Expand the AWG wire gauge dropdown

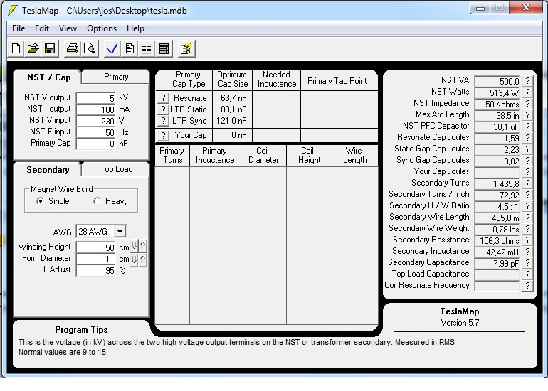point(120,232)
